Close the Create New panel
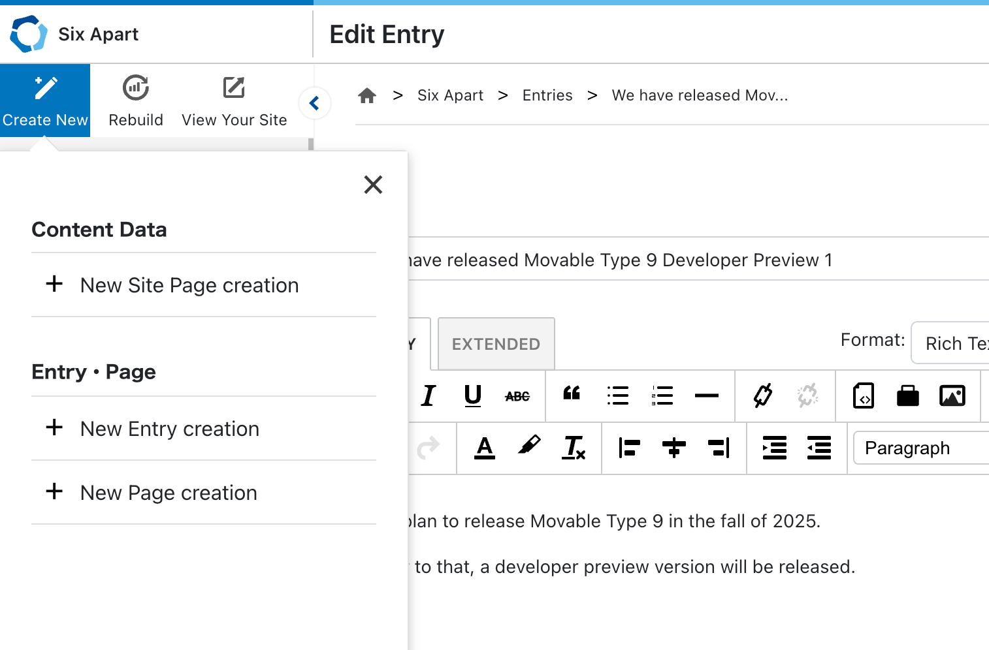This screenshot has height=650, width=989. [x=373, y=185]
